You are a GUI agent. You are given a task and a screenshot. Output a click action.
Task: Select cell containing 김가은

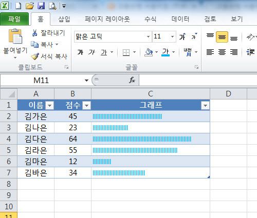[36, 116]
